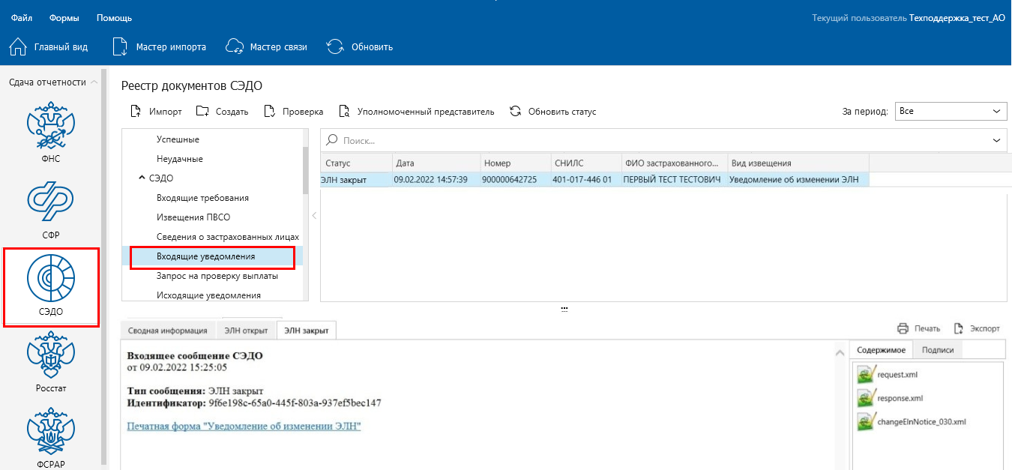This screenshot has width=1012, height=470.
Task: Click the left sidebar vertical scrollbar
Action: pyautogui.click(x=105, y=268)
